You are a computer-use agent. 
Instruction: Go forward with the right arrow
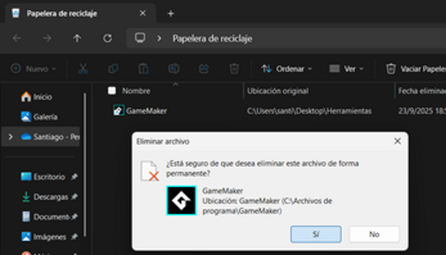pos(47,38)
